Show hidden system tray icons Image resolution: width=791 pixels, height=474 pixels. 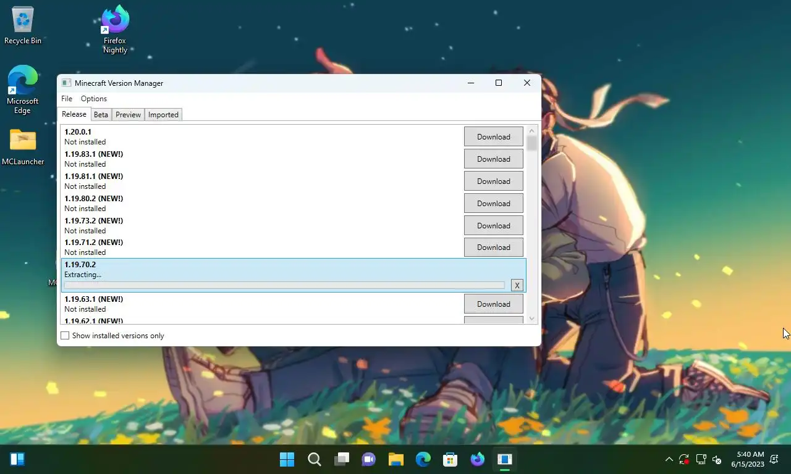point(669,459)
